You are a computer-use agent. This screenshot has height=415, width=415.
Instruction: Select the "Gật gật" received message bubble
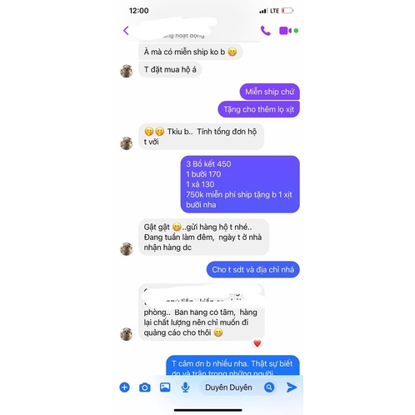(x=203, y=237)
